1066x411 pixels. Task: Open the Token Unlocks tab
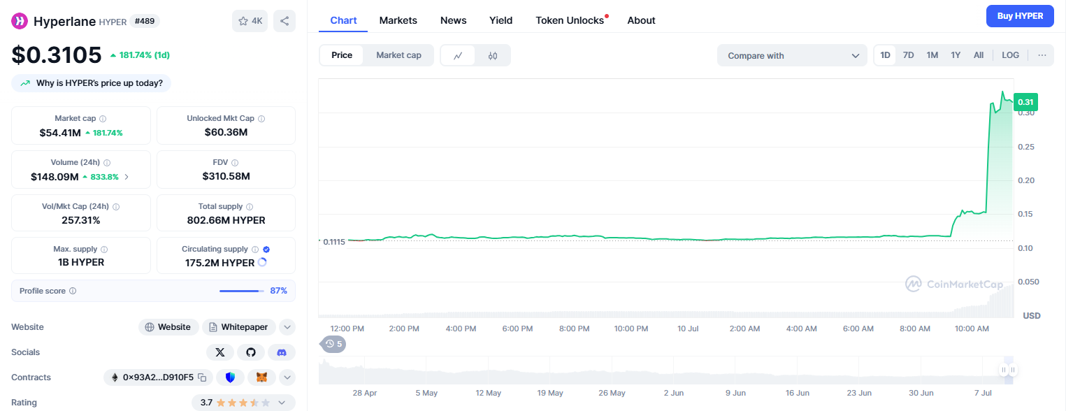(x=570, y=20)
